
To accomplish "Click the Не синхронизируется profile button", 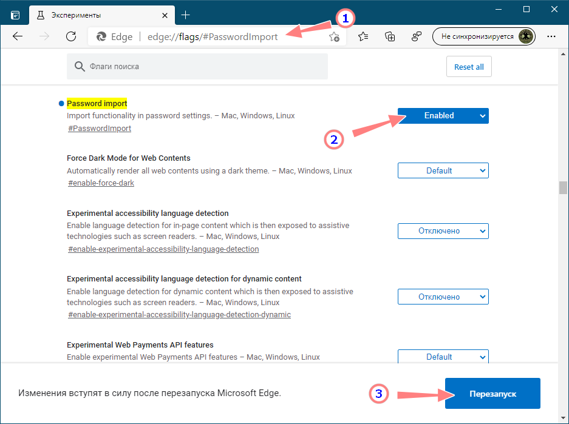I will click(x=484, y=36).
